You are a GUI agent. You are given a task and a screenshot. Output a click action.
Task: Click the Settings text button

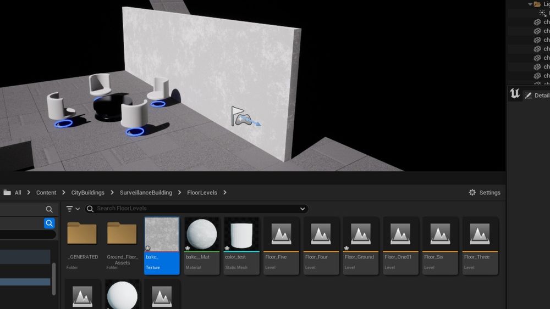tap(490, 193)
